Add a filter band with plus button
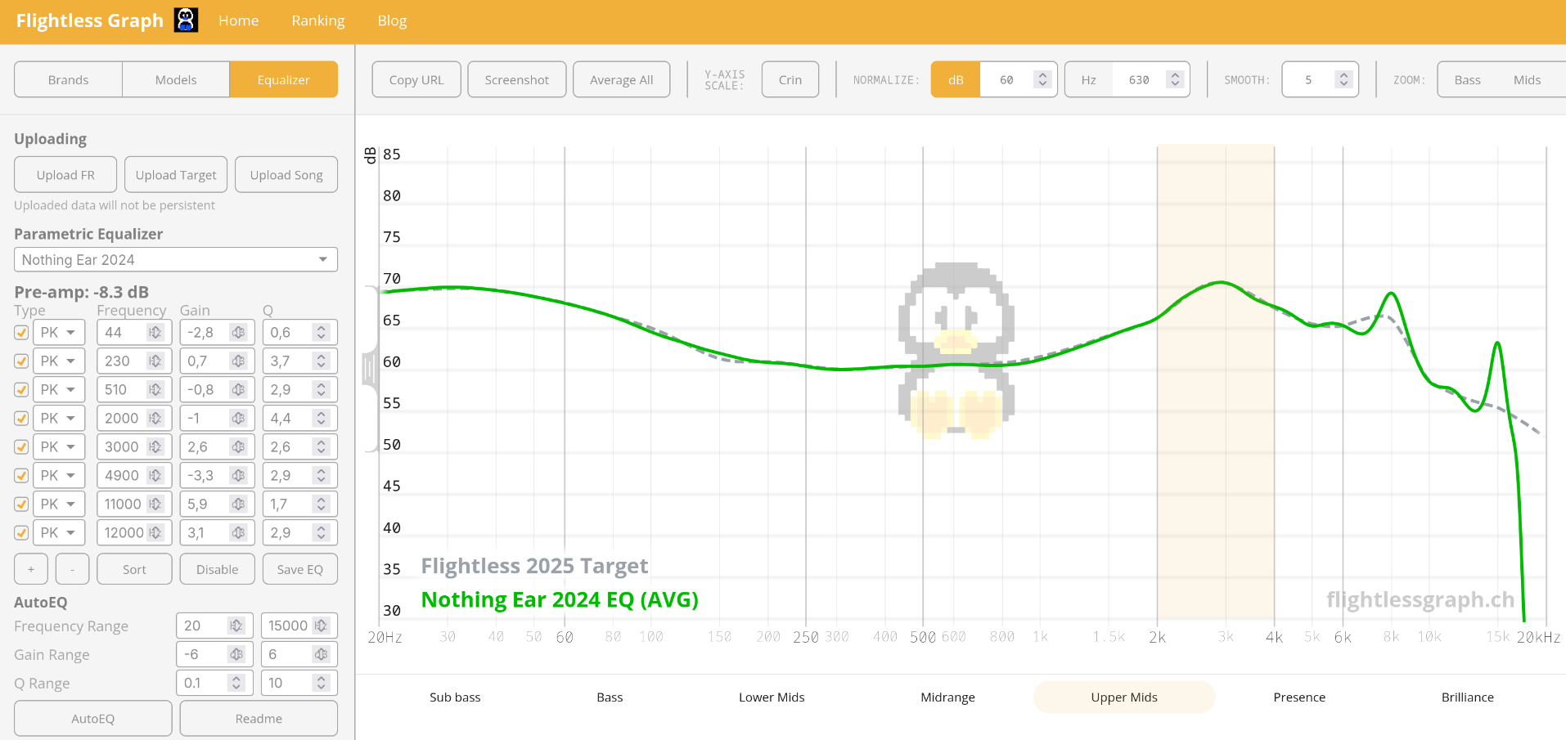This screenshot has height=740, width=1566. click(x=31, y=569)
